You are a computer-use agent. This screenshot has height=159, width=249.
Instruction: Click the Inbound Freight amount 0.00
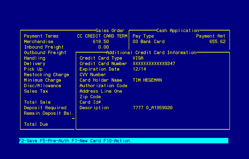pos(104,47)
